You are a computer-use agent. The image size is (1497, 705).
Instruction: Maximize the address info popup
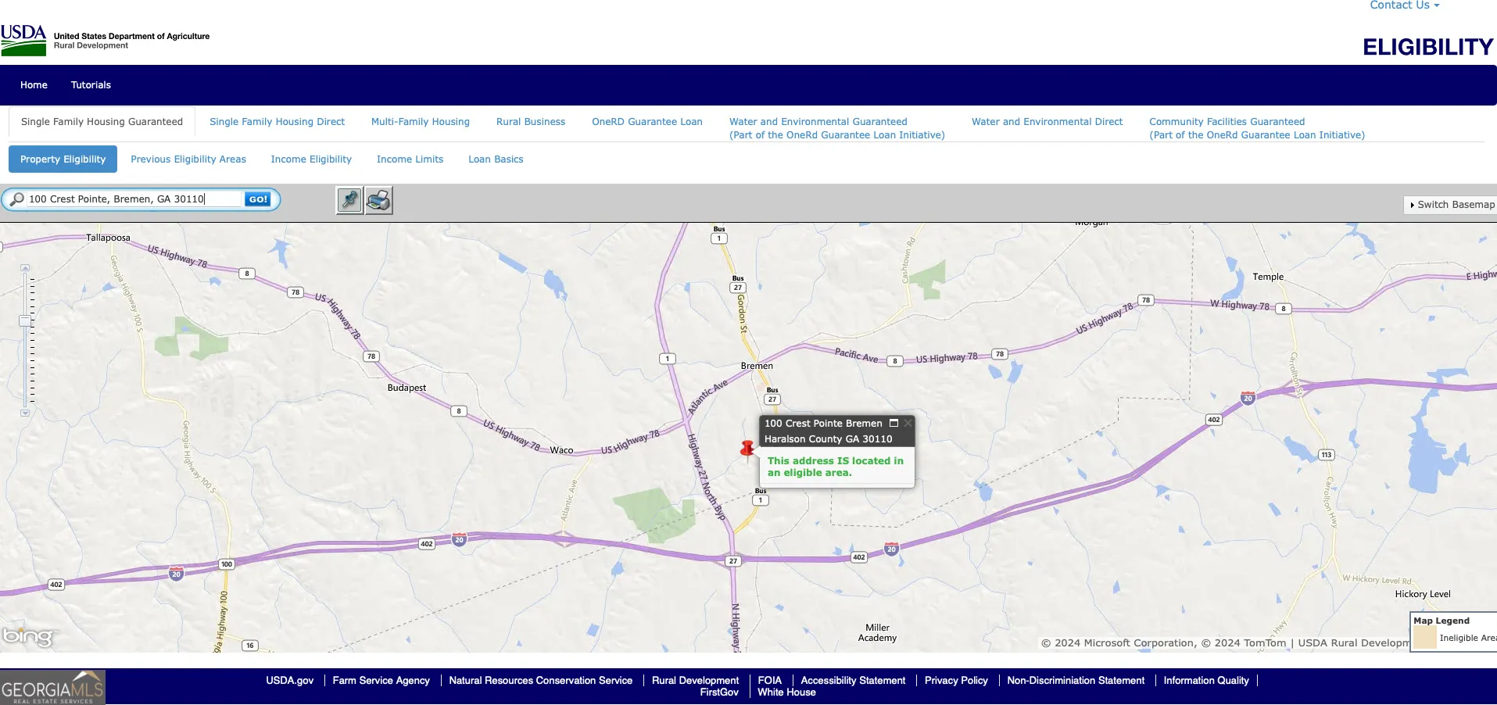click(x=894, y=423)
